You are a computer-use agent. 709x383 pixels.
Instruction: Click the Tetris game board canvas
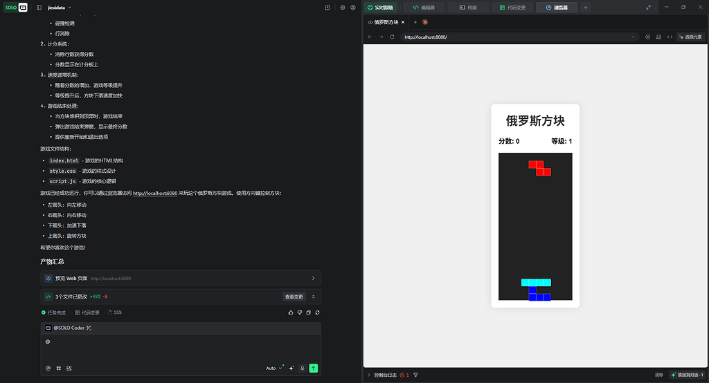(x=535, y=226)
